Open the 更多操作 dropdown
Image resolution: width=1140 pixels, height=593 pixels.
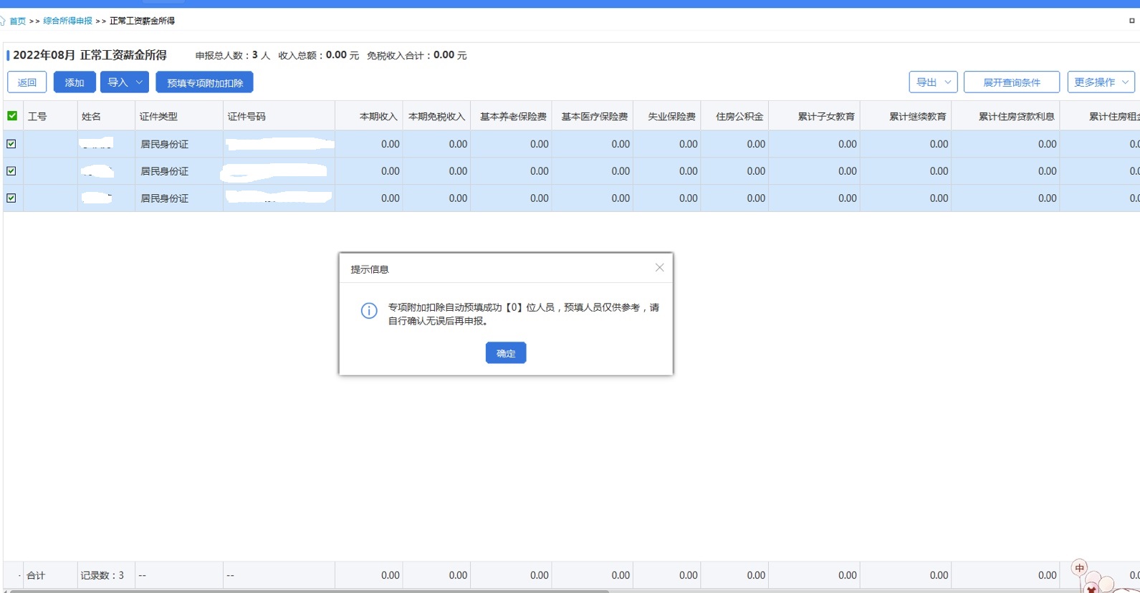[1101, 82]
